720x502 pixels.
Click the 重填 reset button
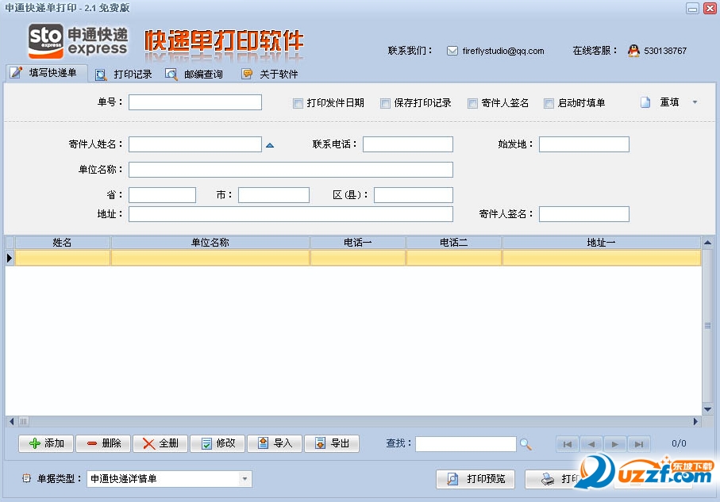660,102
